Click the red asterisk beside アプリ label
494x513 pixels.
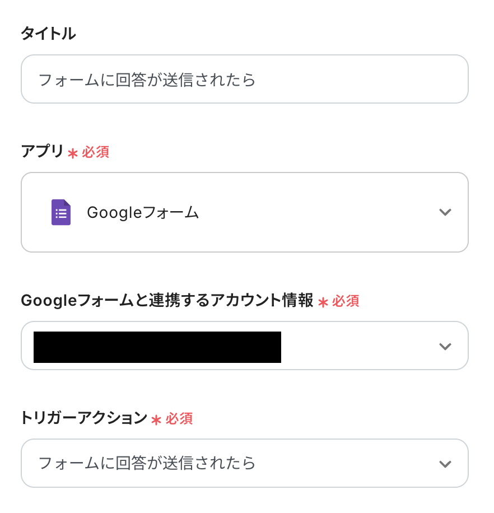[72, 153]
